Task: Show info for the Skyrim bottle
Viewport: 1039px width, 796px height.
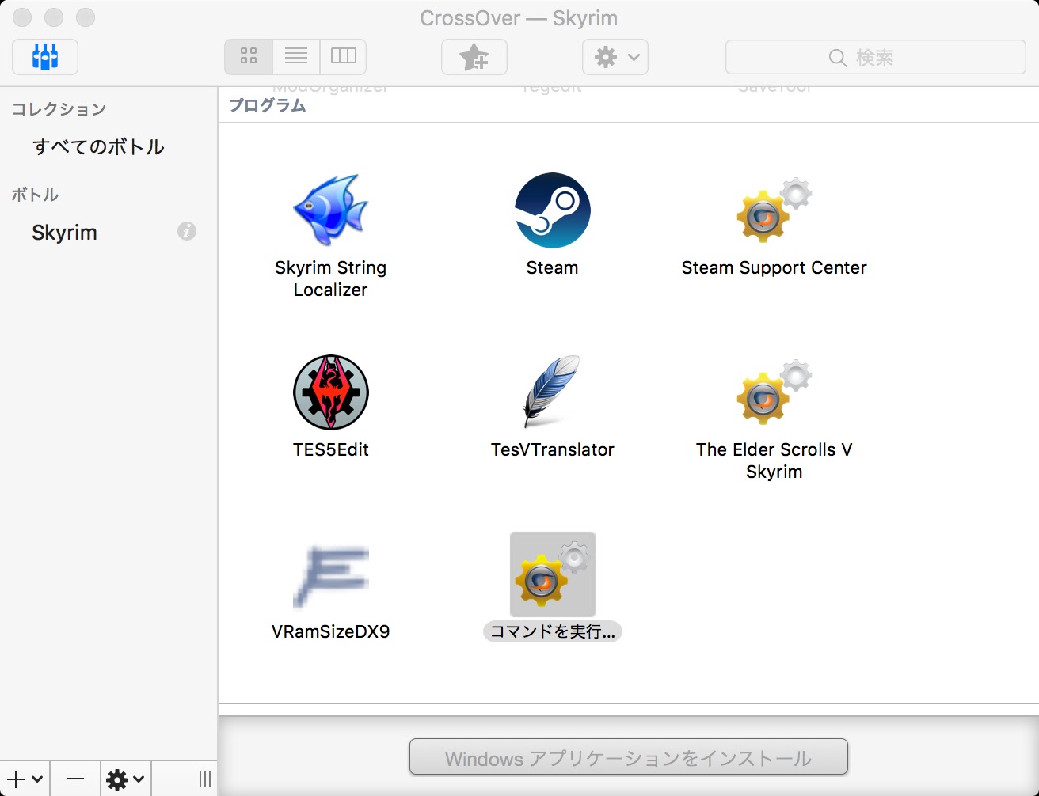Action: tap(187, 231)
